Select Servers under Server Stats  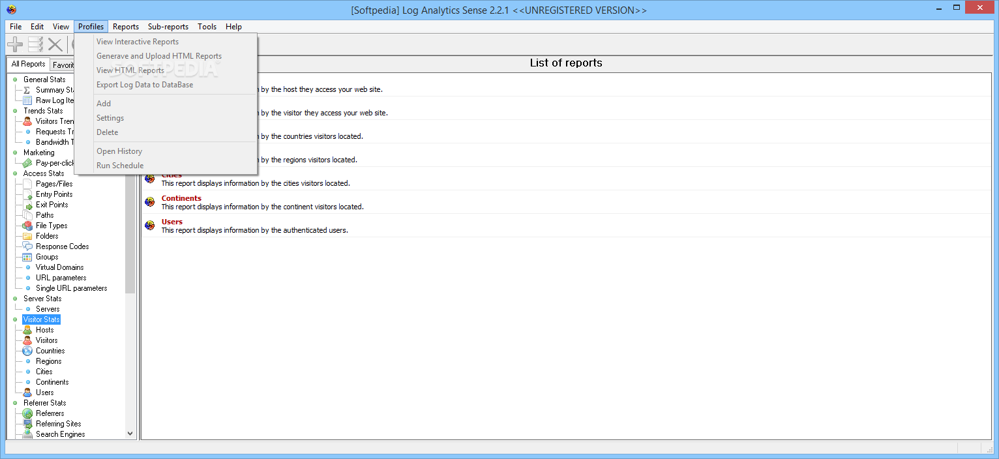click(48, 309)
